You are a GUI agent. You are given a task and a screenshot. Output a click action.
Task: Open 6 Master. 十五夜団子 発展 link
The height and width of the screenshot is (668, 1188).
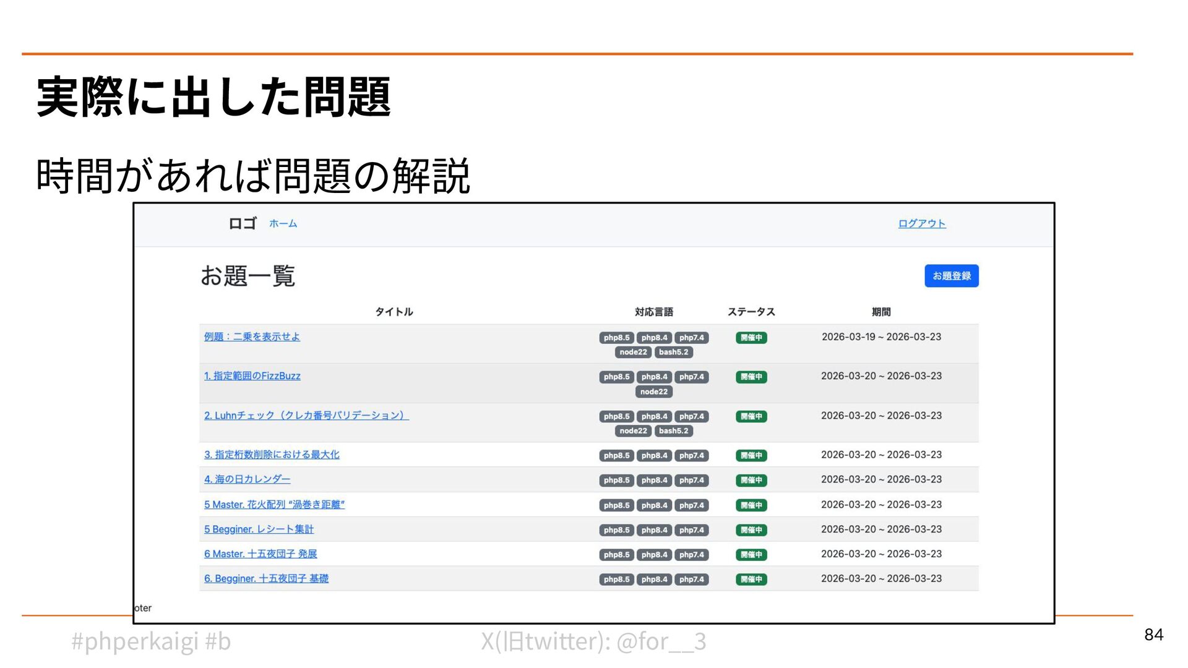[x=260, y=554]
